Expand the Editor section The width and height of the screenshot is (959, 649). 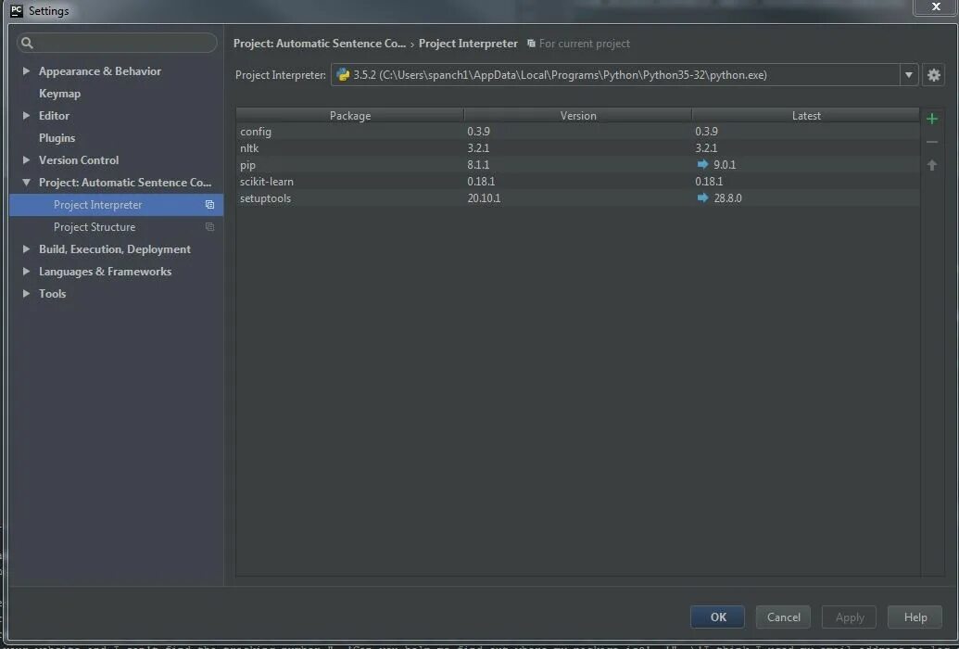(x=26, y=115)
